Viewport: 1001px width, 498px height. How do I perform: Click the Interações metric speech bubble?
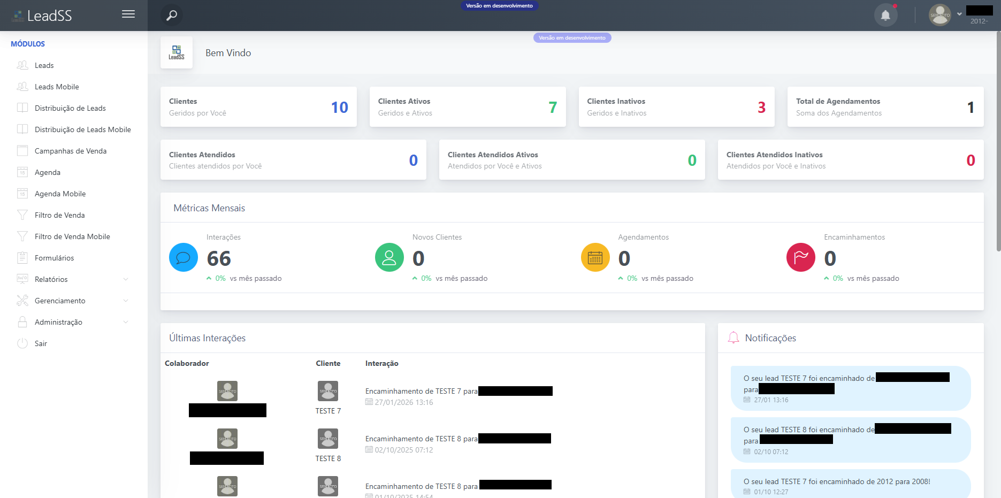pos(183,257)
